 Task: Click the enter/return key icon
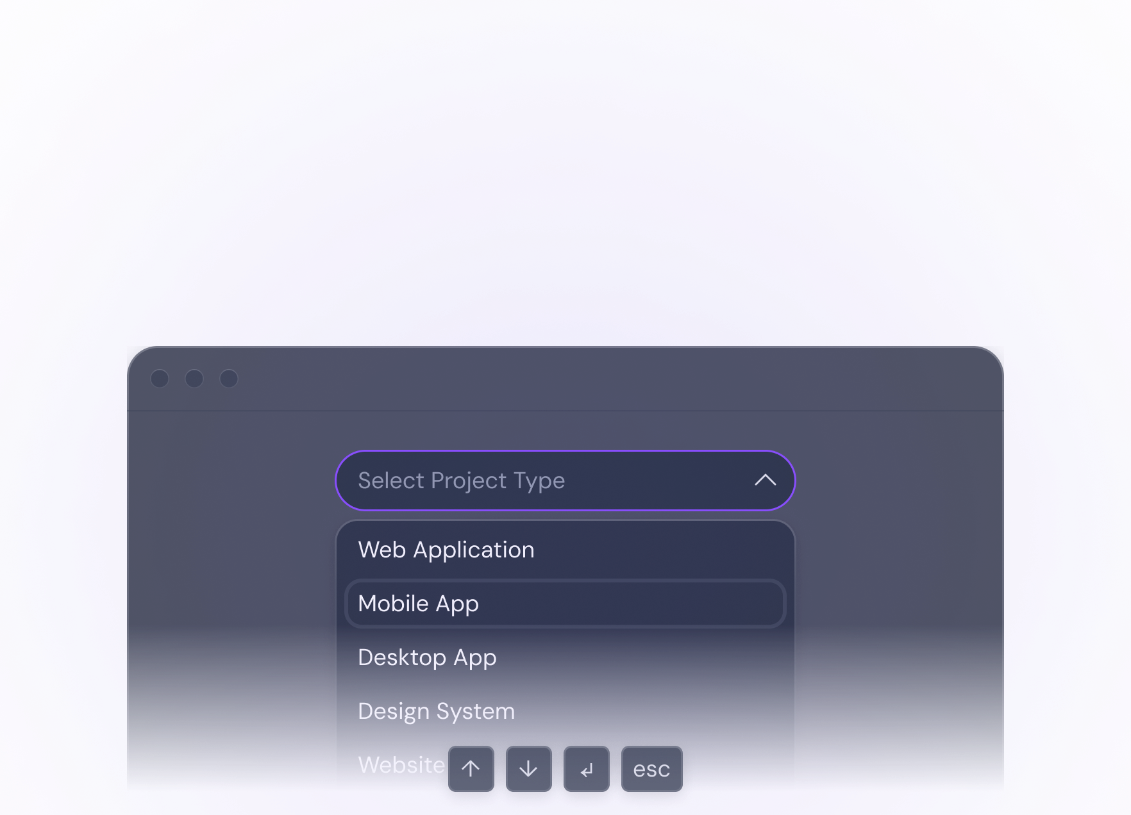[586, 769]
